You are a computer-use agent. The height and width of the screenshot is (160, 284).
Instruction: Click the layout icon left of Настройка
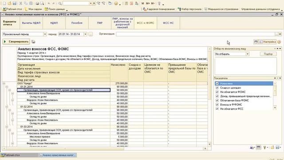point(256,42)
